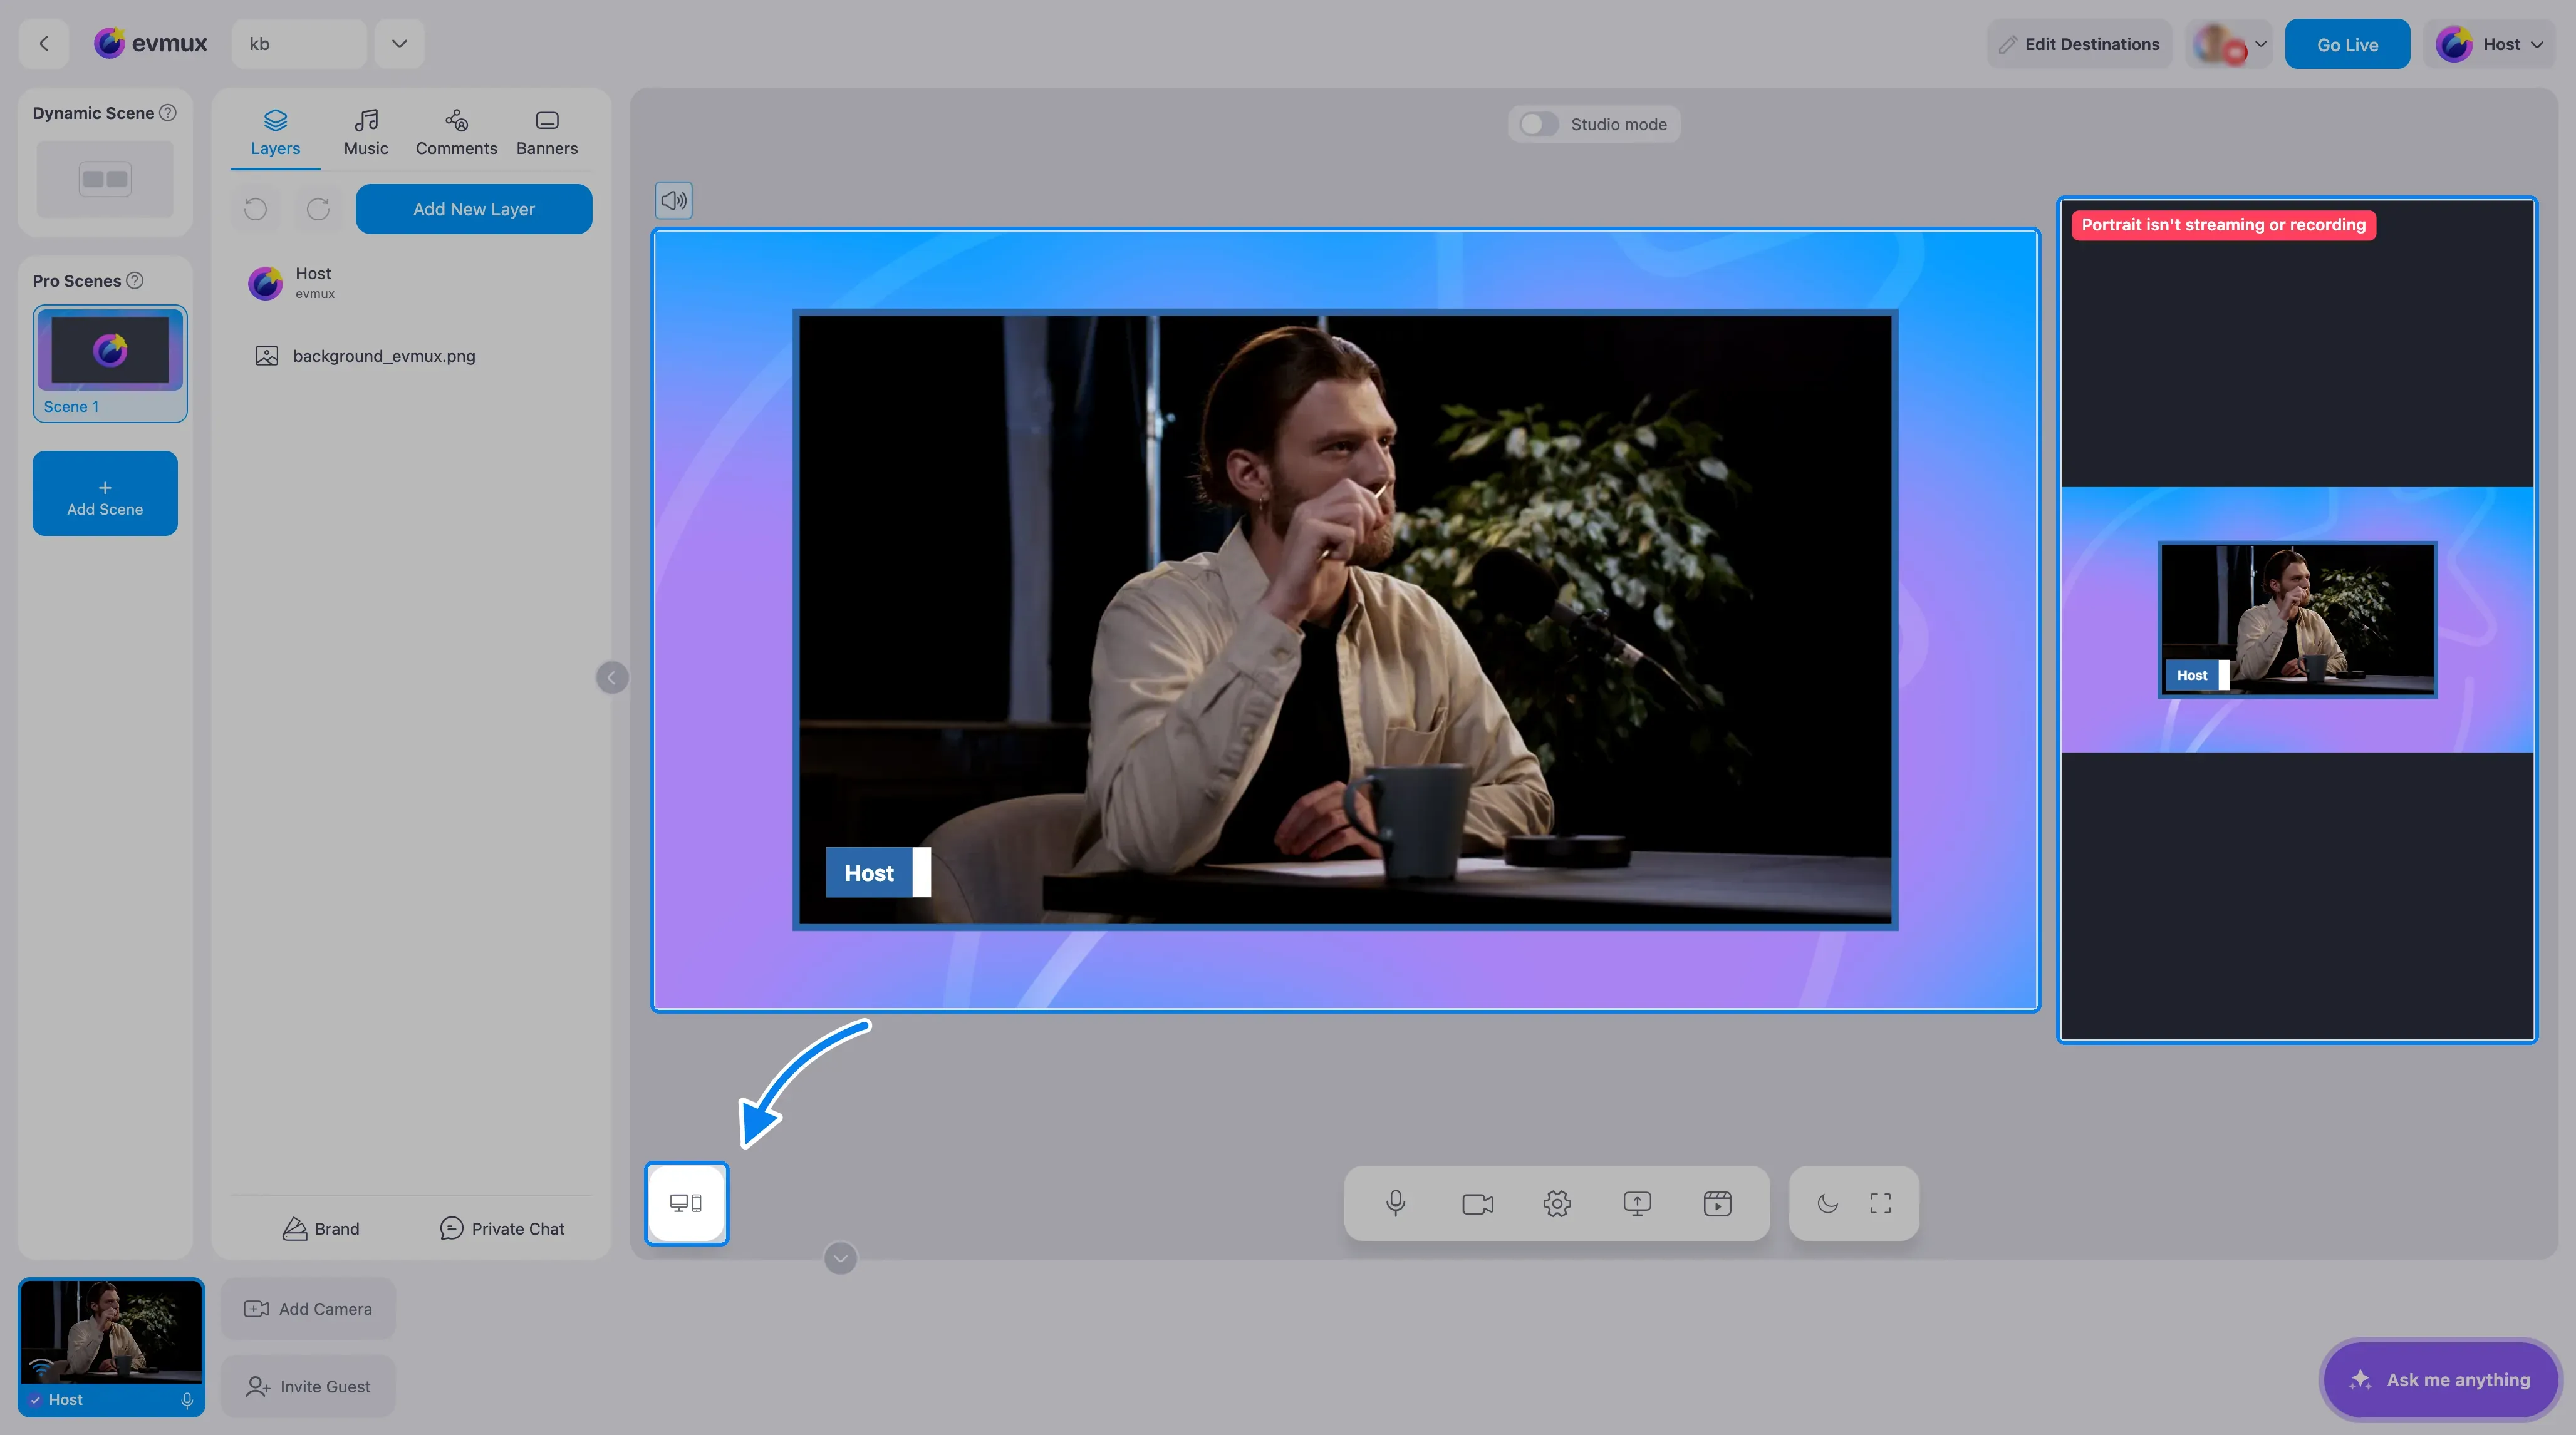Click the background_evmux.png image layer icon

pos(266,356)
